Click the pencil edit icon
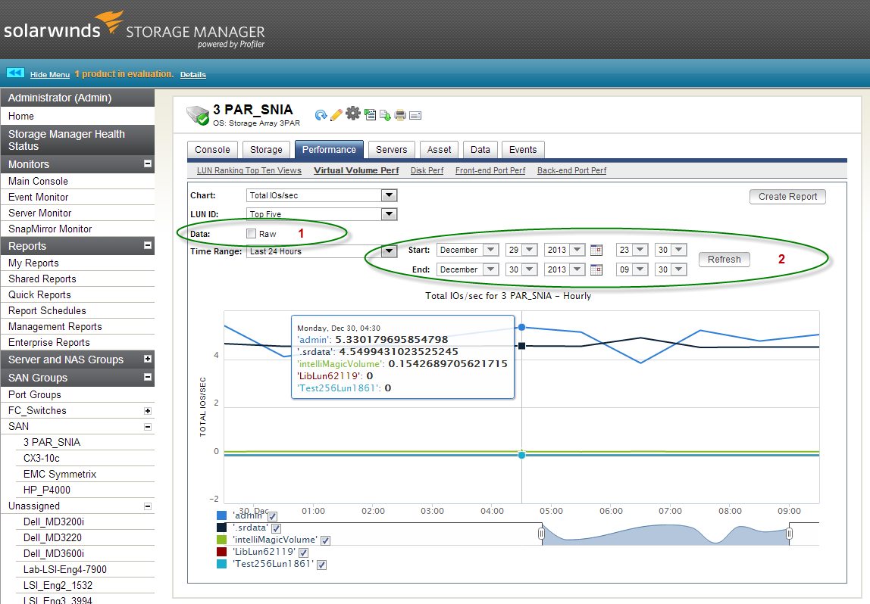The image size is (870, 604). click(336, 115)
